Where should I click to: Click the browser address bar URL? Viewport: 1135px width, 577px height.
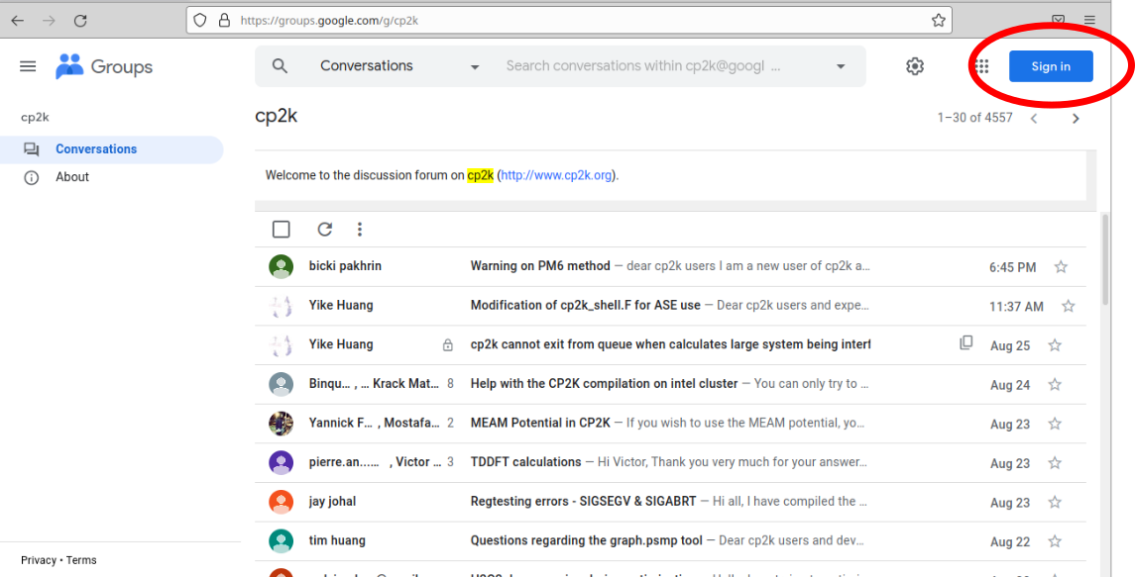[329, 21]
